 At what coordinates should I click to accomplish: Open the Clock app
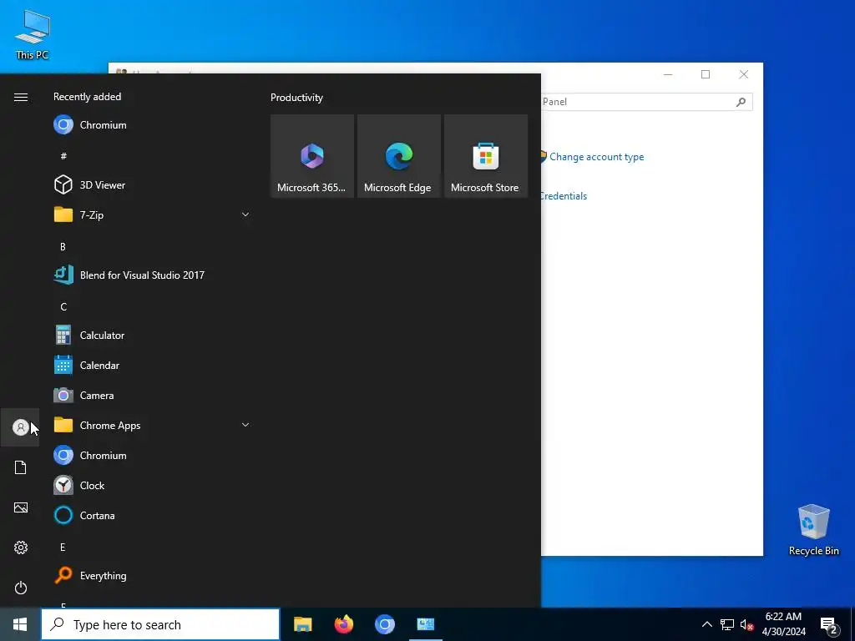click(152, 485)
